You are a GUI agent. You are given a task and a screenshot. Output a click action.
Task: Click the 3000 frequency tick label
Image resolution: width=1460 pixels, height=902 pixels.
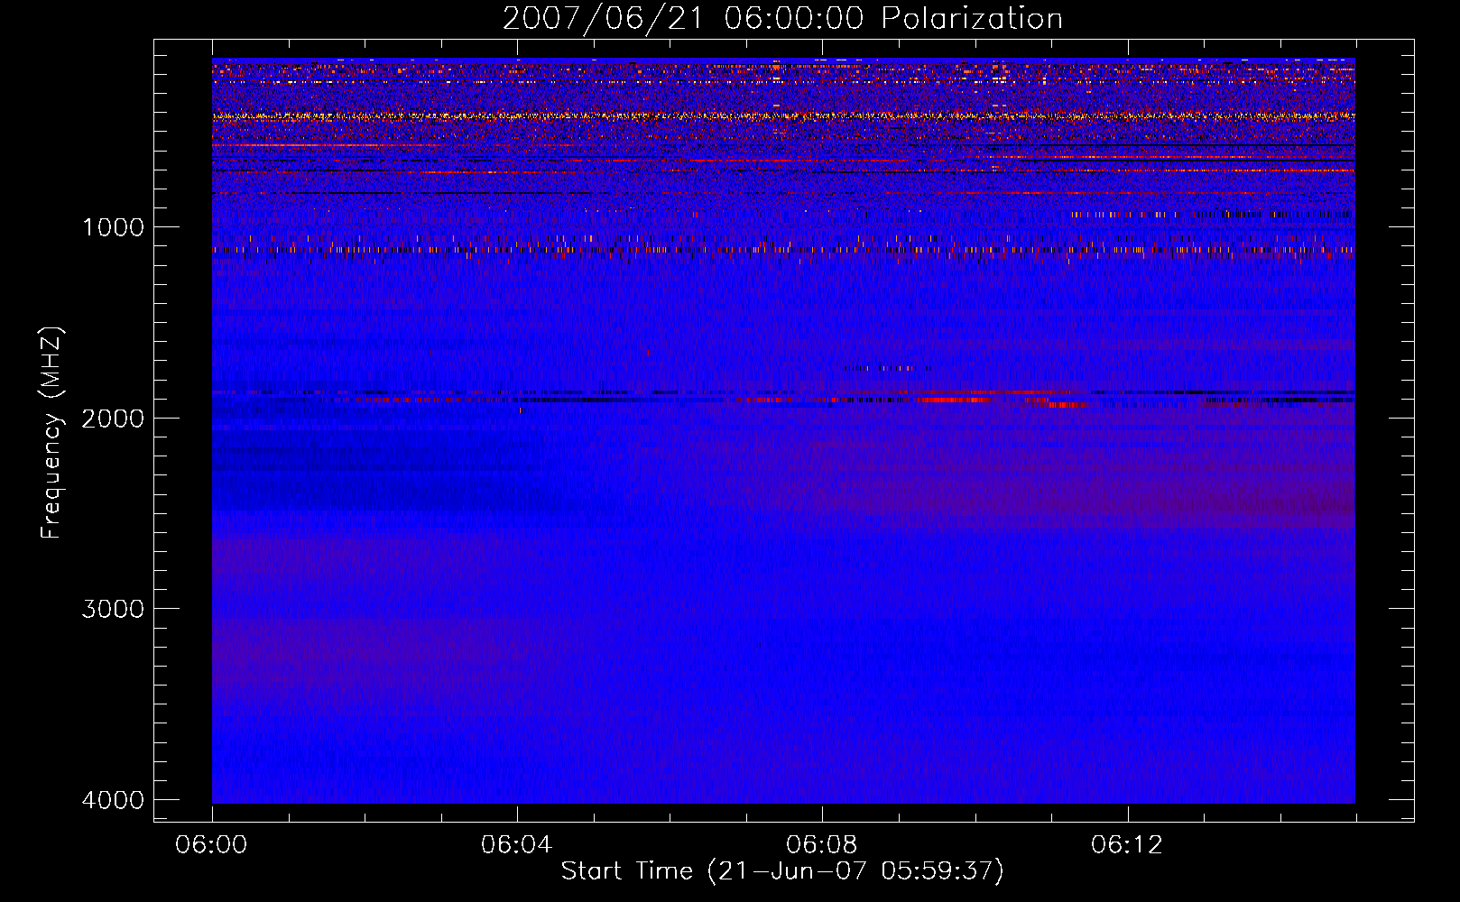click(x=113, y=609)
